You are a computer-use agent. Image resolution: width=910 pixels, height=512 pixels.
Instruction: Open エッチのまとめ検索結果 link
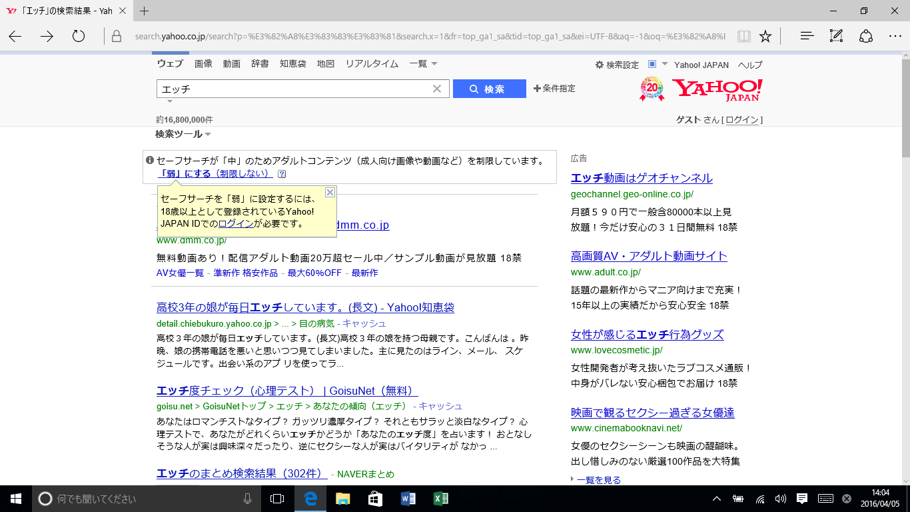click(x=242, y=473)
